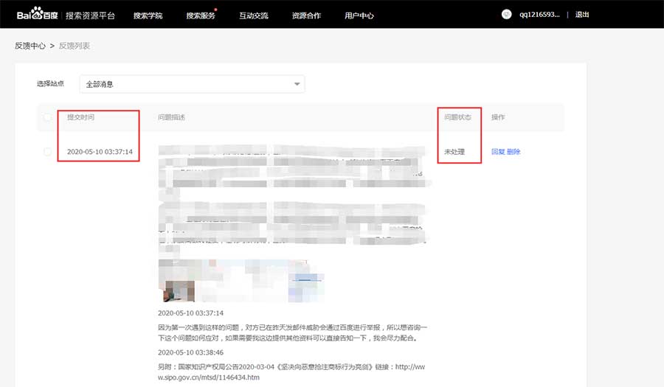Select the 资源合作 menu item
This screenshot has height=387, width=664.
306,15
